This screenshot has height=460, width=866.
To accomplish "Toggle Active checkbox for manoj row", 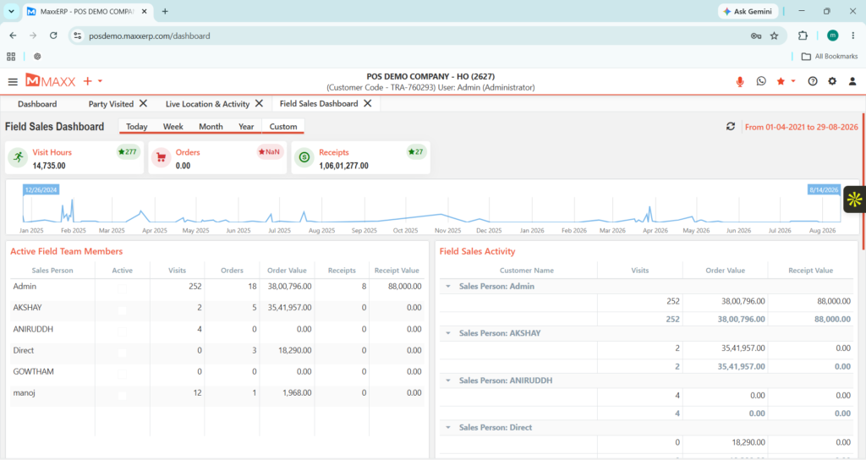I will tap(122, 395).
